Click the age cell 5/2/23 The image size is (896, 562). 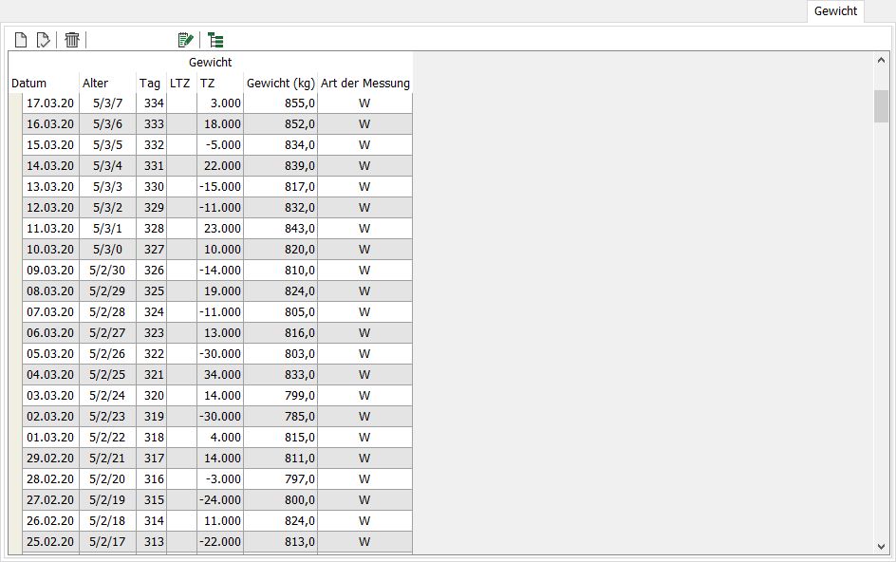click(x=107, y=416)
